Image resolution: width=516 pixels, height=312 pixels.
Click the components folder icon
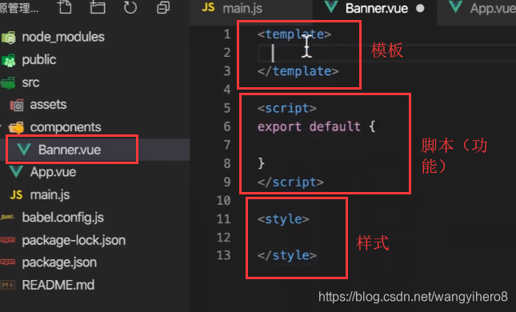click(x=17, y=128)
